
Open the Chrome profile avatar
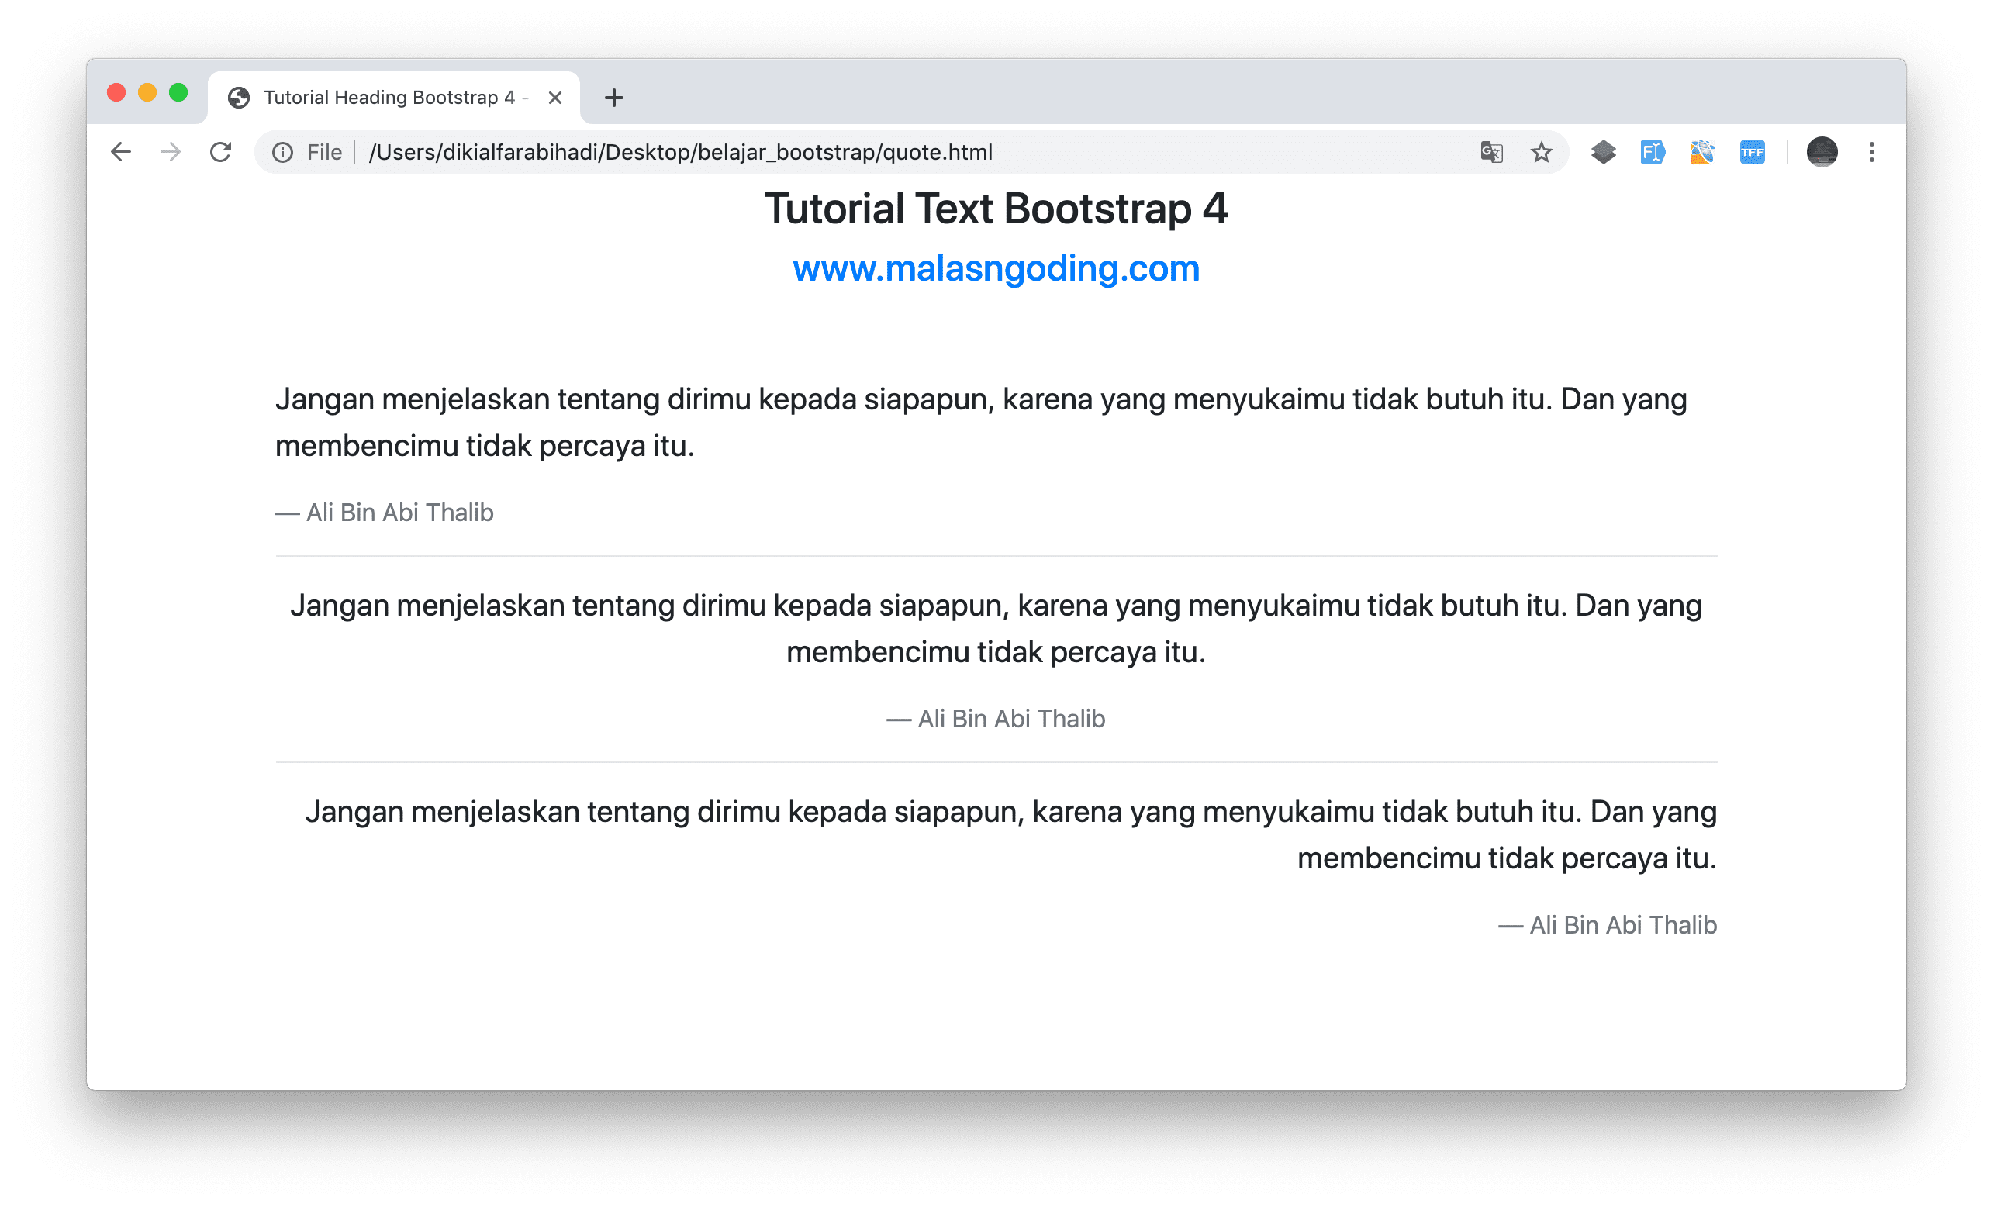click(1822, 152)
